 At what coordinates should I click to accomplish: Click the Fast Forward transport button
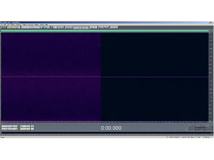pos(9,129)
